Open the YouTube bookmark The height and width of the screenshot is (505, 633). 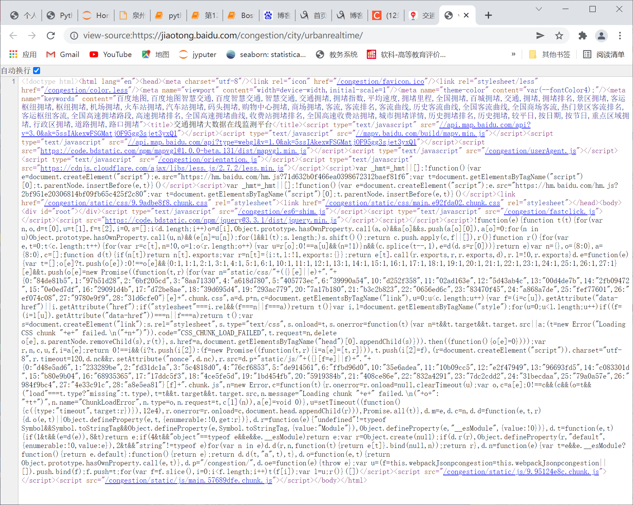(111, 54)
